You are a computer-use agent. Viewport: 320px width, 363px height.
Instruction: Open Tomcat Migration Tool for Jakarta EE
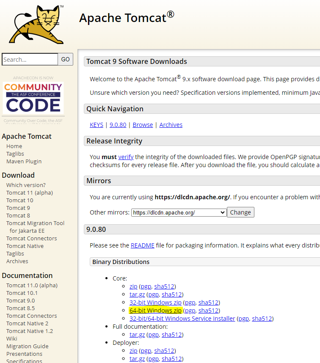(35, 227)
